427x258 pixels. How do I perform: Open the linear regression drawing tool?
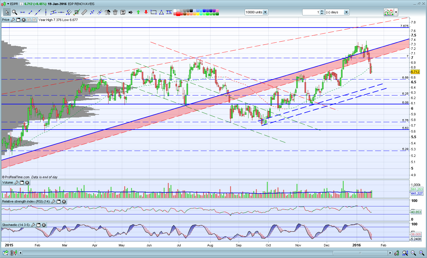pyautogui.click(x=77, y=12)
